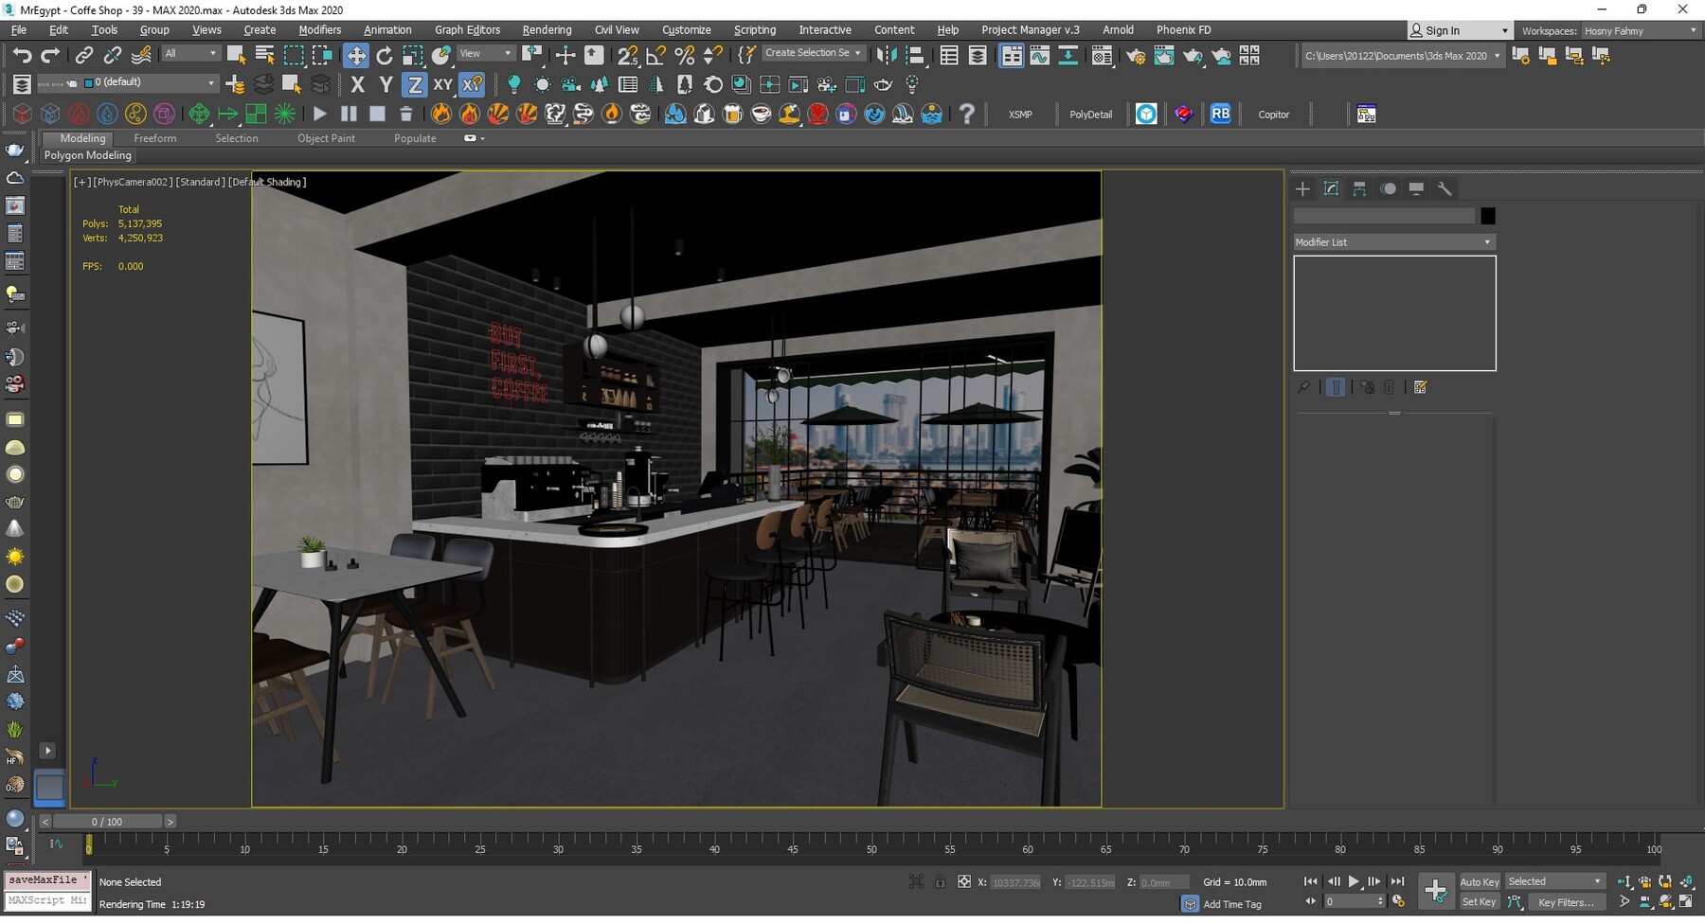Image resolution: width=1705 pixels, height=923 pixels.
Task: Click the Key Filters button
Action: coord(1566,902)
